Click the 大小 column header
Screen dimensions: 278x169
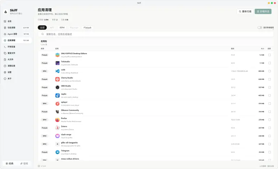(x=262, y=49)
